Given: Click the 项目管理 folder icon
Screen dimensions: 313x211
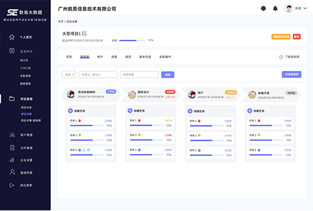Looking at the screenshot, I should tap(12, 99).
